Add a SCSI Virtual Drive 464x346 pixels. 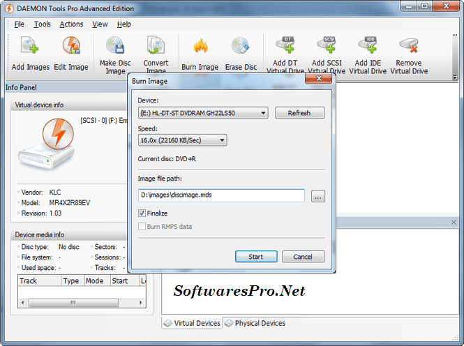pyautogui.click(x=327, y=45)
